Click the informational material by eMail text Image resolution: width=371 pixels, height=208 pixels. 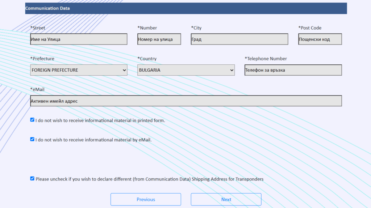coord(93,140)
